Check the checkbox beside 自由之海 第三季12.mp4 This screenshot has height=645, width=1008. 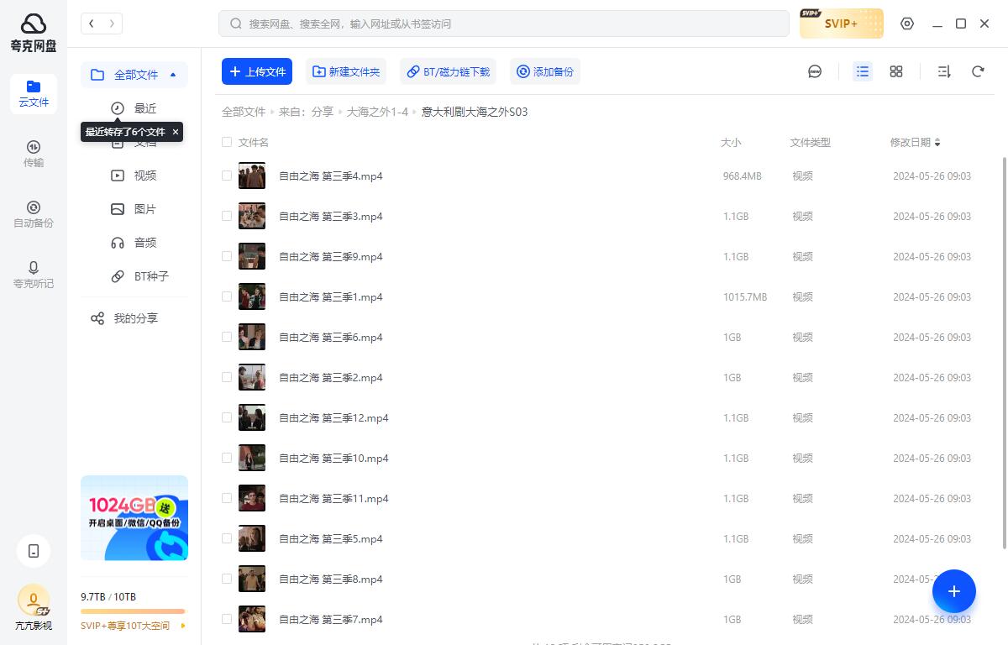227,417
